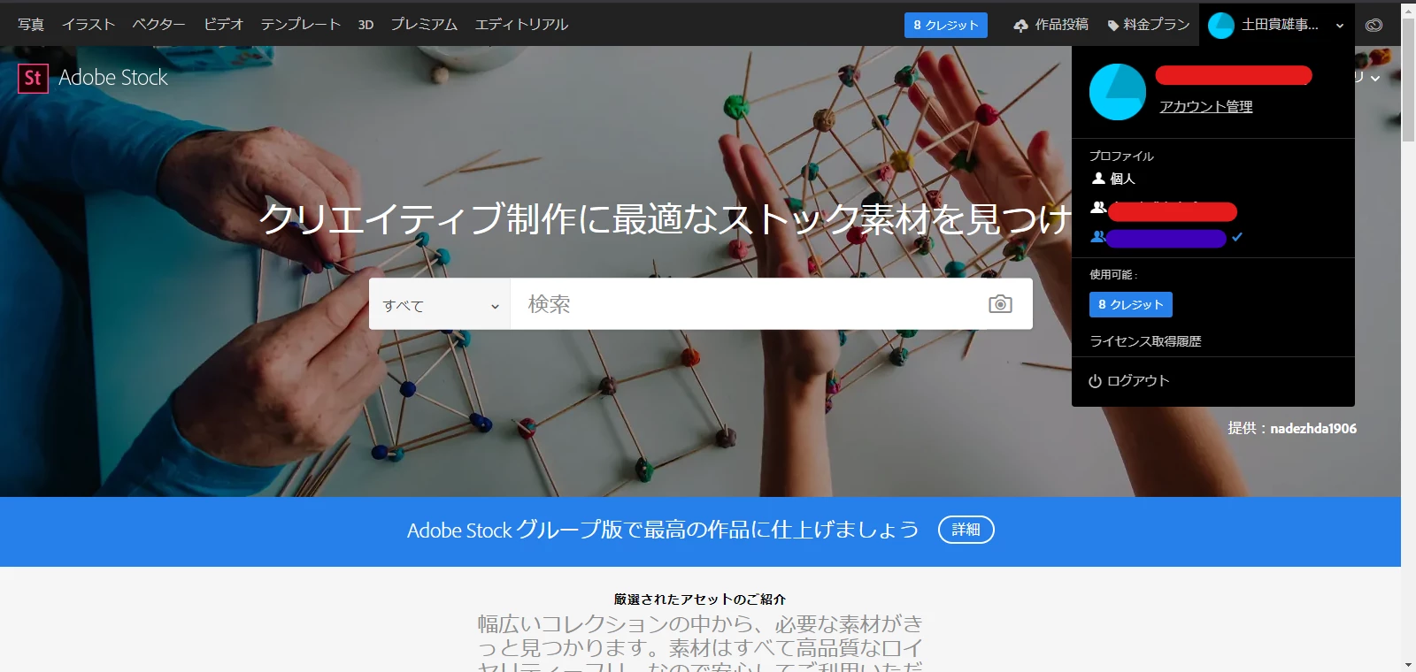The image size is (1416, 672).
Task: Select the checked blue-redacted profile
Action: [1166, 237]
